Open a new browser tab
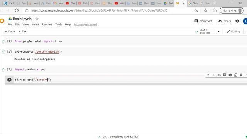The height and width of the screenshot is (139, 247). pos(215,3)
